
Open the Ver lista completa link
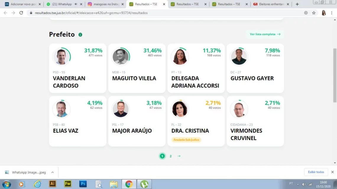(265, 34)
